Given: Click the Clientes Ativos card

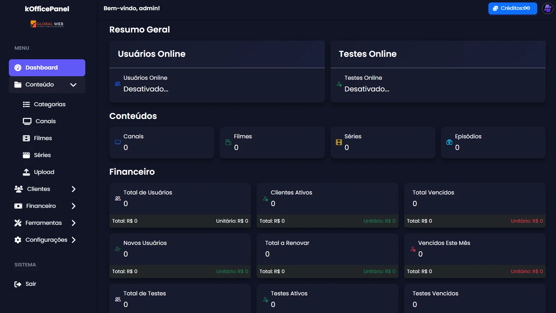Looking at the screenshot, I should 327,199.
